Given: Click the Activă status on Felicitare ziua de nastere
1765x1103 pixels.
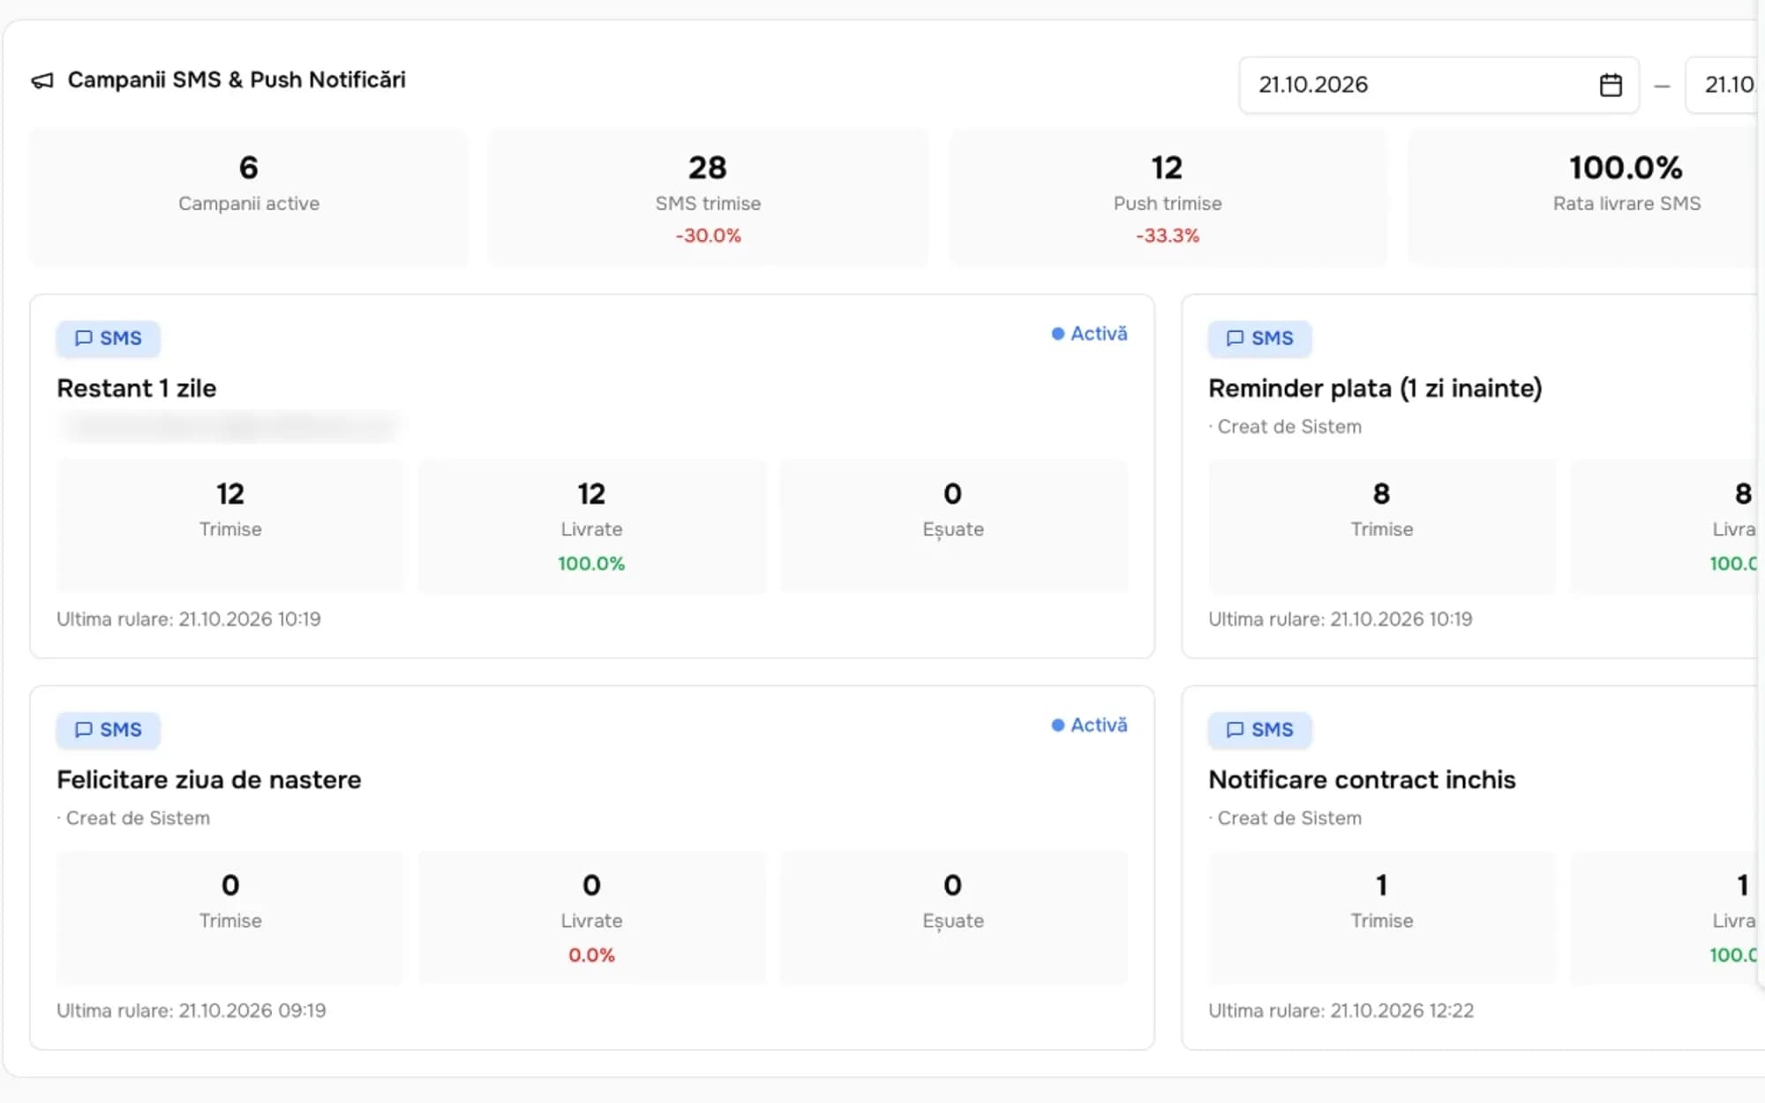Looking at the screenshot, I should click(x=1089, y=725).
